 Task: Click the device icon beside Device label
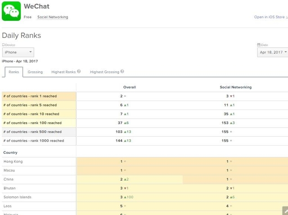(3, 45)
